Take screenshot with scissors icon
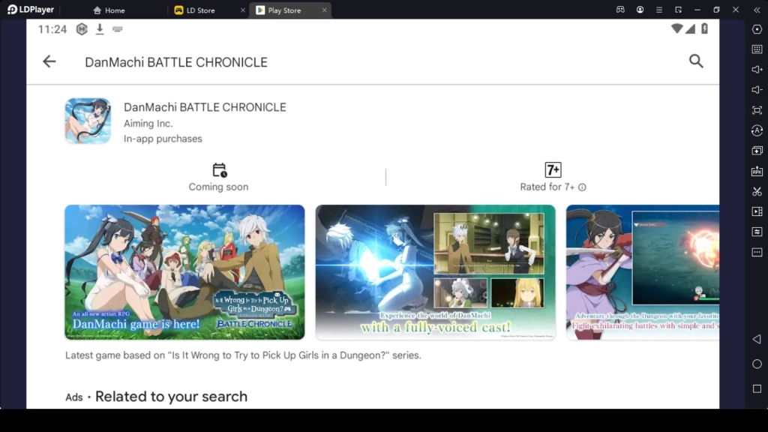Image resolution: width=768 pixels, height=432 pixels. tap(757, 191)
